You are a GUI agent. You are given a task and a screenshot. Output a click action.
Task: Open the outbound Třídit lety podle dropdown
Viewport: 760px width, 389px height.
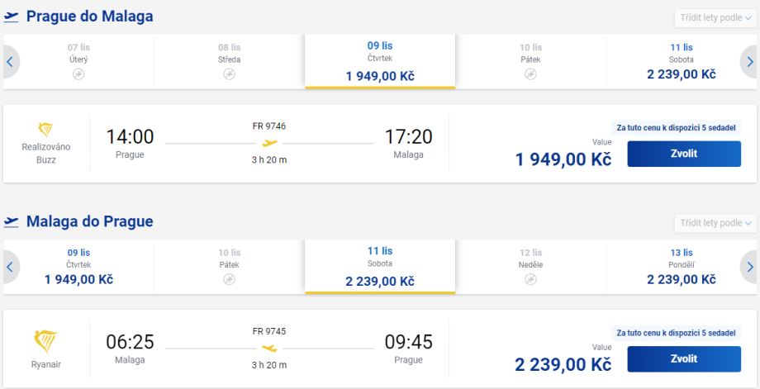pyautogui.click(x=715, y=18)
